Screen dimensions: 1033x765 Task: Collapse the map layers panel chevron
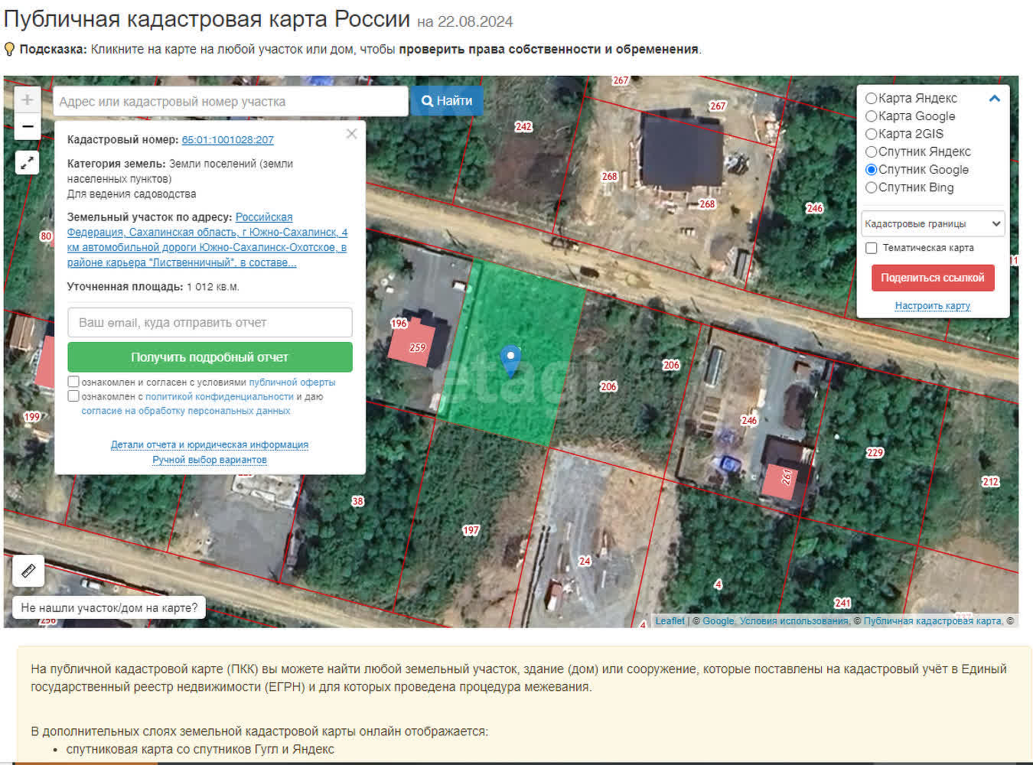(x=995, y=98)
